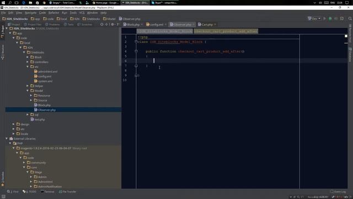Expand the Resource folder under Model
The width and height of the screenshot is (353, 199).
(x=31, y=96)
